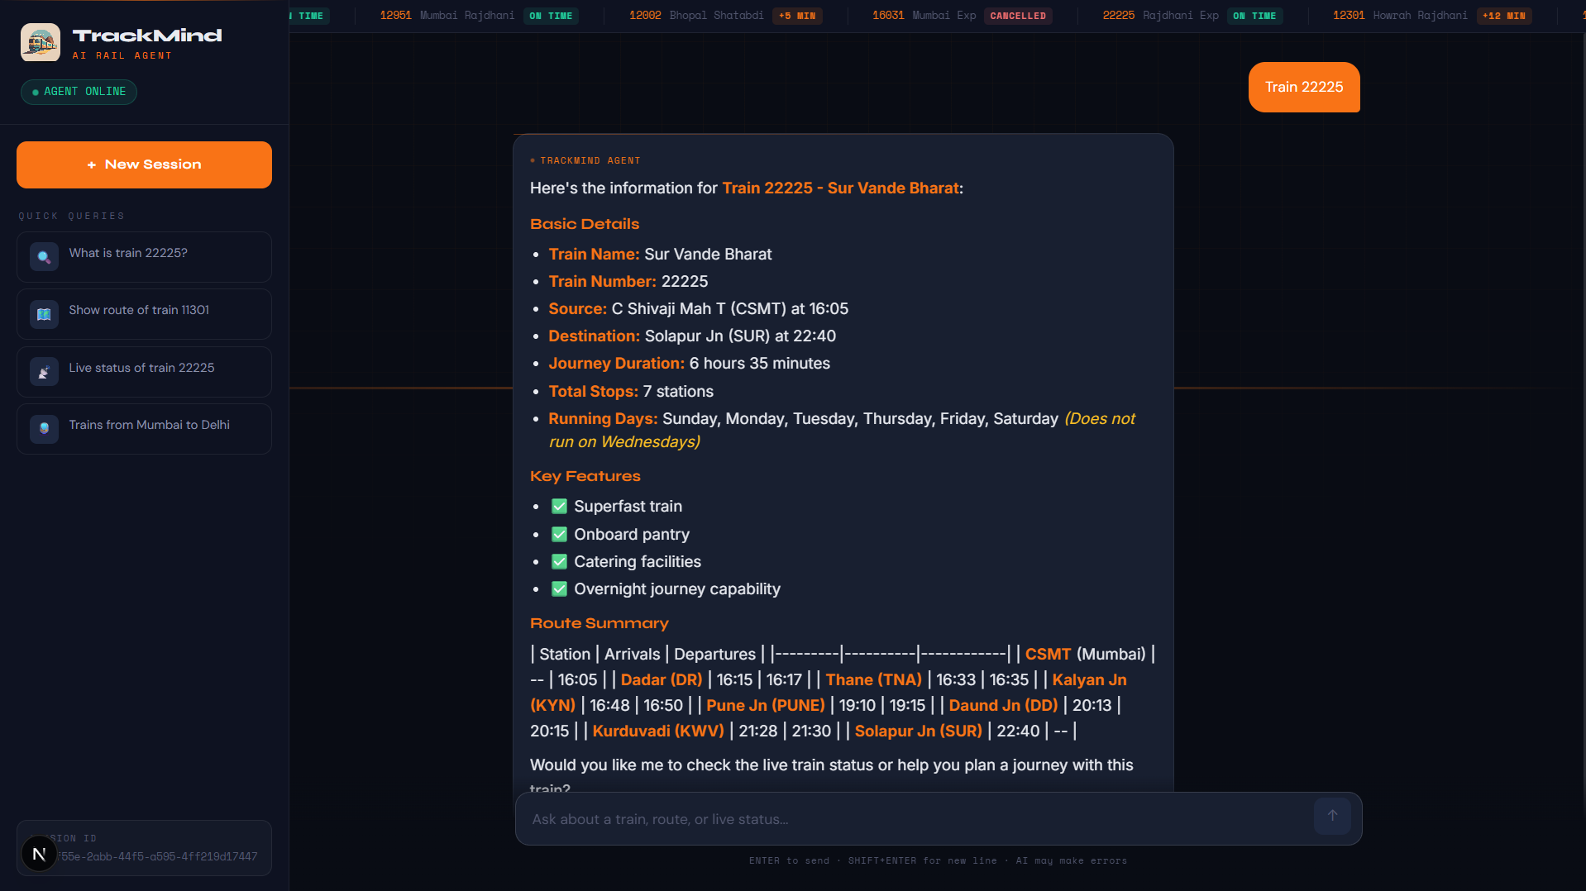This screenshot has height=891, width=1586.
Task: Click the TrackMind train logo icon
Action: coord(41,42)
